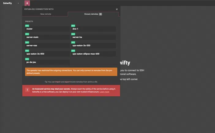This screenshot has height=133, width=215.
Task: Choose the server-nas preset
Action: click(47, 46)
